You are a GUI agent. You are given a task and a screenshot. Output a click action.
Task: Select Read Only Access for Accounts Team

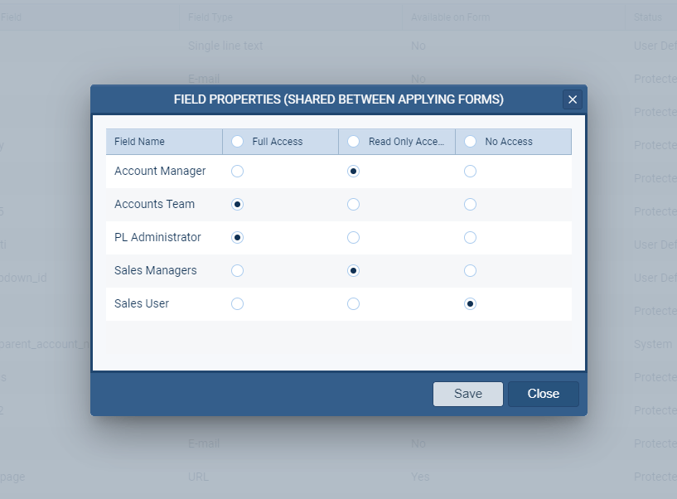pyautogui.click(x=354, y=204)
